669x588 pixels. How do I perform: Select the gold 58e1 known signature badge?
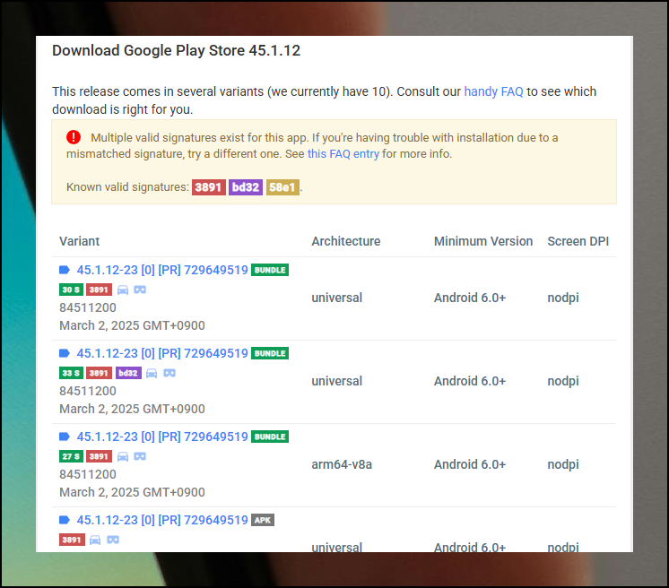pyautogui.click(x=282, y=187)
